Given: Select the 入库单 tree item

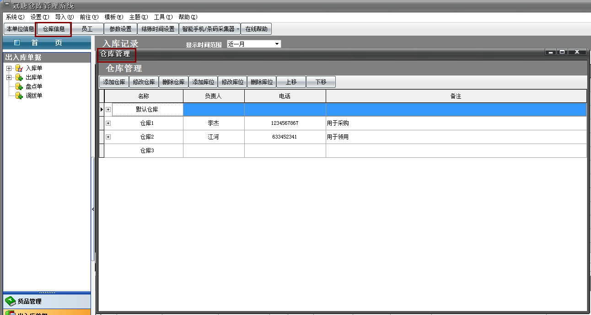Looking at the screenshot, I should [x=34, y=69].
